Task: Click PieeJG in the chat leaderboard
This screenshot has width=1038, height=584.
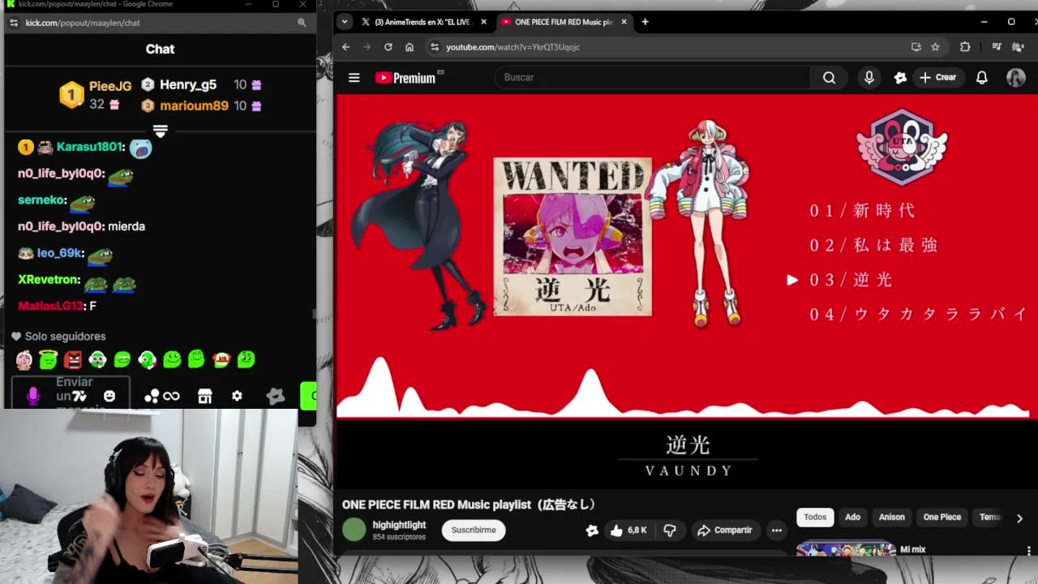Action: 110,86
